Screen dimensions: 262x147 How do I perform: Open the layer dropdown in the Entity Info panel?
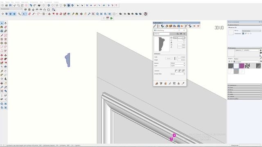[x=251, y=31]
